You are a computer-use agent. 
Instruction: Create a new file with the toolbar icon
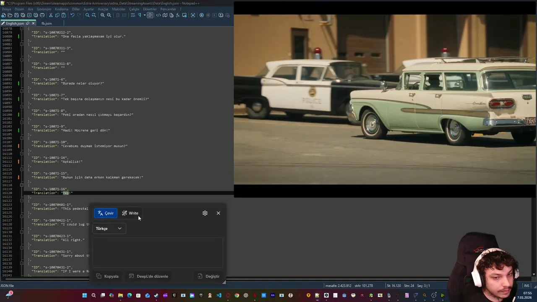tap(3, 15)
